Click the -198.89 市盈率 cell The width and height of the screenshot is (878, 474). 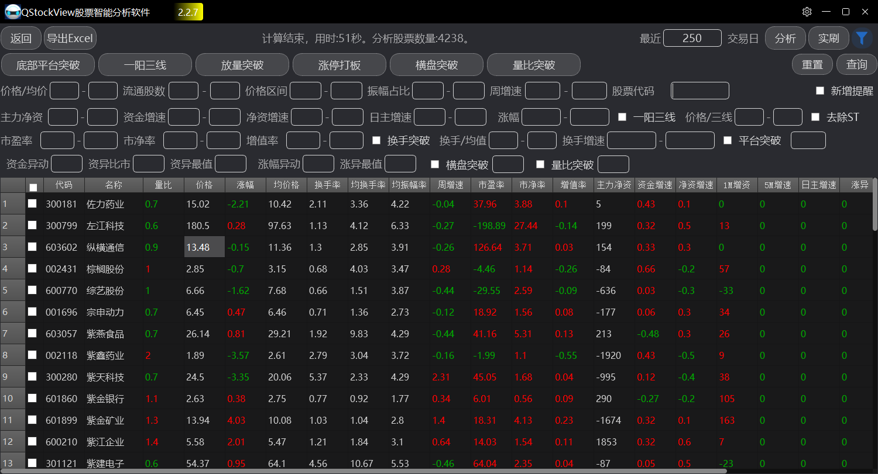point(491,226)
